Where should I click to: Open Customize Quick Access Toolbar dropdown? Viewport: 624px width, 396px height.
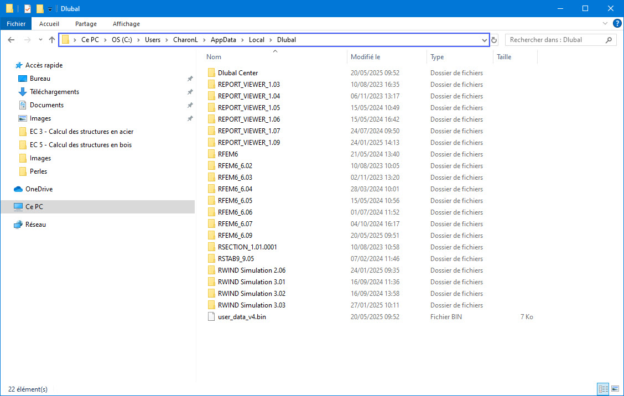click(50, 9)
